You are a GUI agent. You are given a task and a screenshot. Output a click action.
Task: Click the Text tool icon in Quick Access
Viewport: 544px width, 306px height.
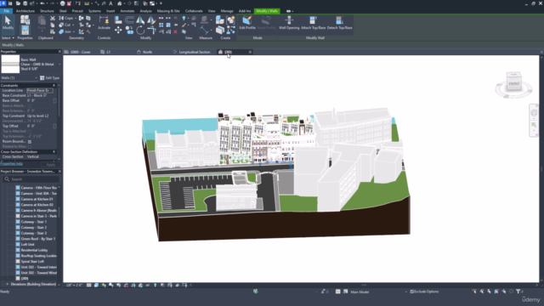click(110, 3)
